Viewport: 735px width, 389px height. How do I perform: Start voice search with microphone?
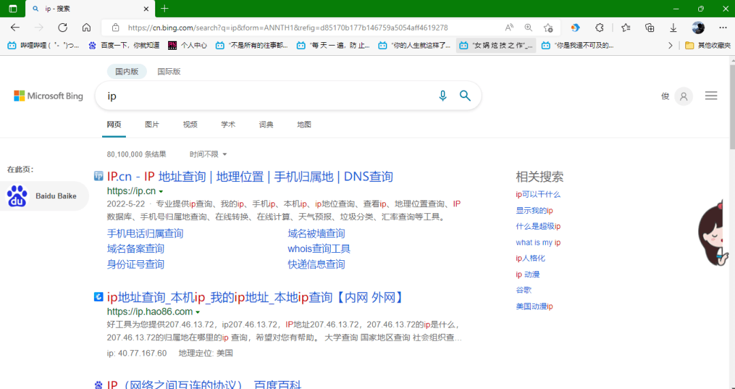(442, 96)
